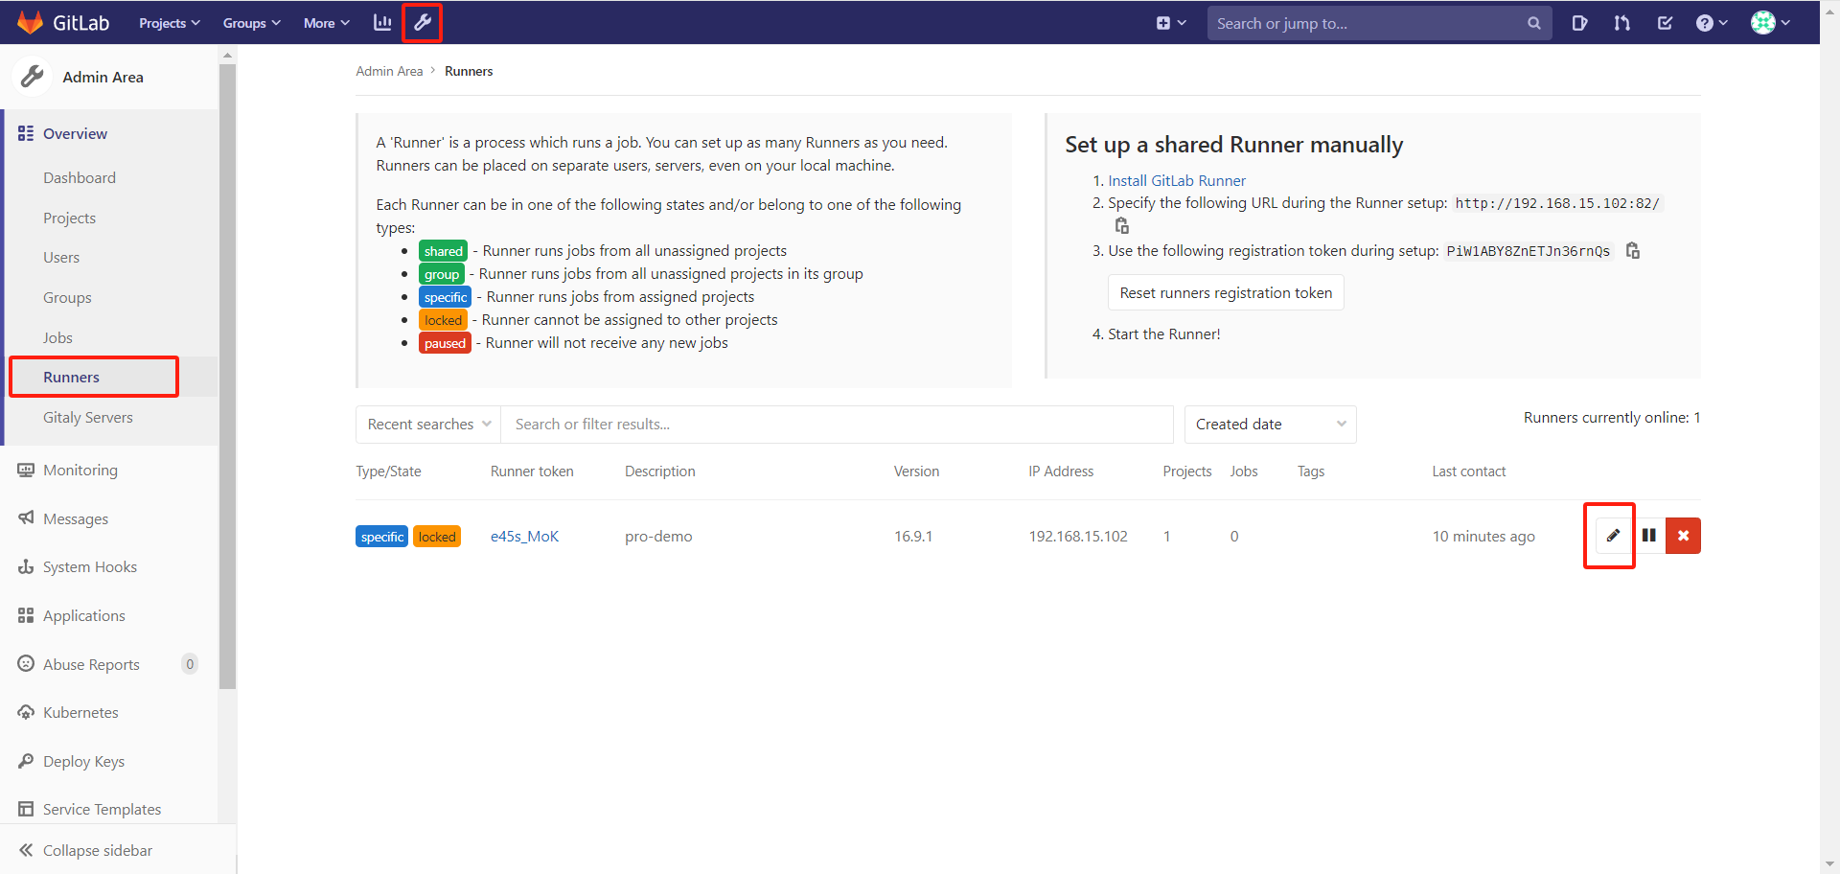
Task: Open the Recent searches dropdown
Action: pos(427,424)
